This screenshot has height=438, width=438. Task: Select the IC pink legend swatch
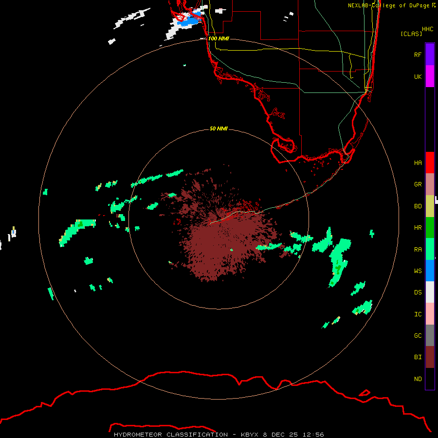[430, 314]
